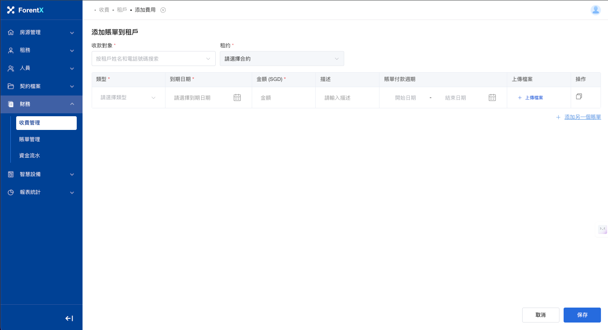Click the 取消 button

coord(540,315)
